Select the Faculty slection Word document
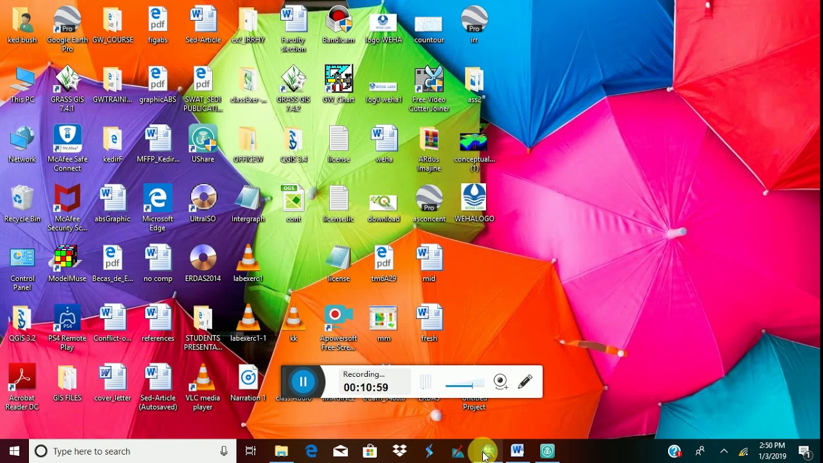The width and height of the screenshot is (823, 463). pos(293,30)
